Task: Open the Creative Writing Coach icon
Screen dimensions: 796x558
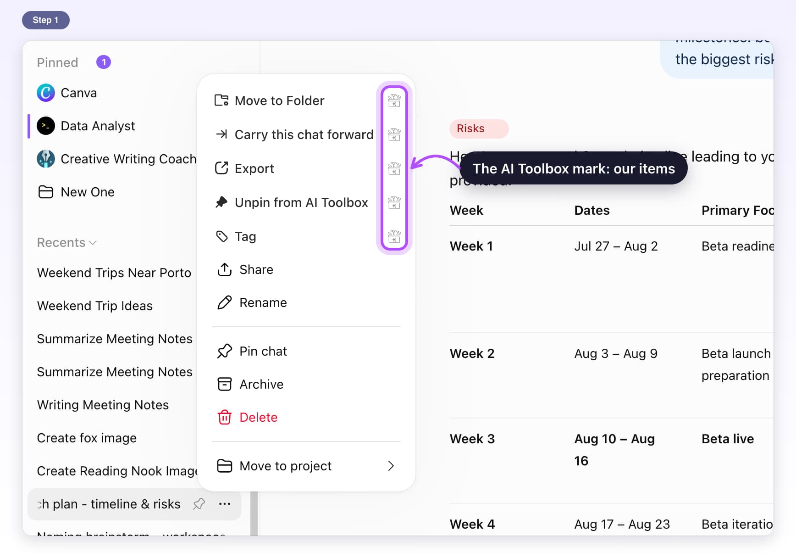Action: pyautogui.click(x=46, y=159)
